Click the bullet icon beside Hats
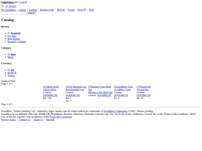 (9, 54)
